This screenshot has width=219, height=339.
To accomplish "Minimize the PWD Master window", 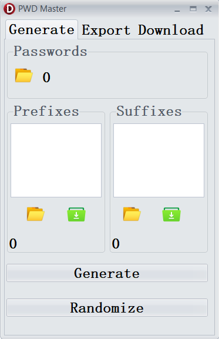I will tap(177, 11).
